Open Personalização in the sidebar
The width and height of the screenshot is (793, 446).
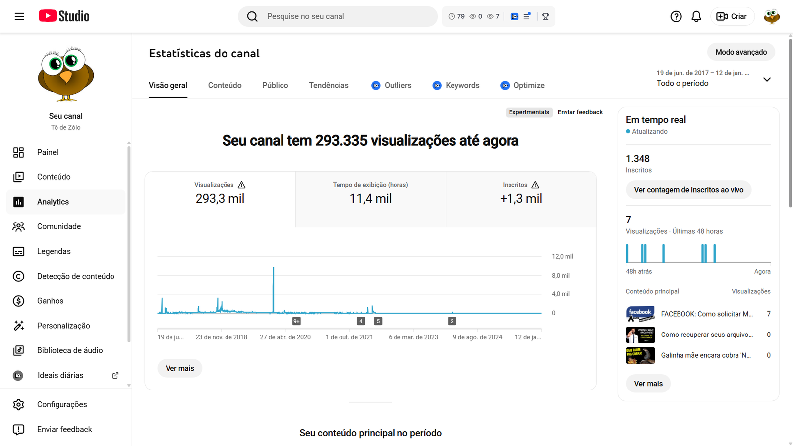pos(63,326)
